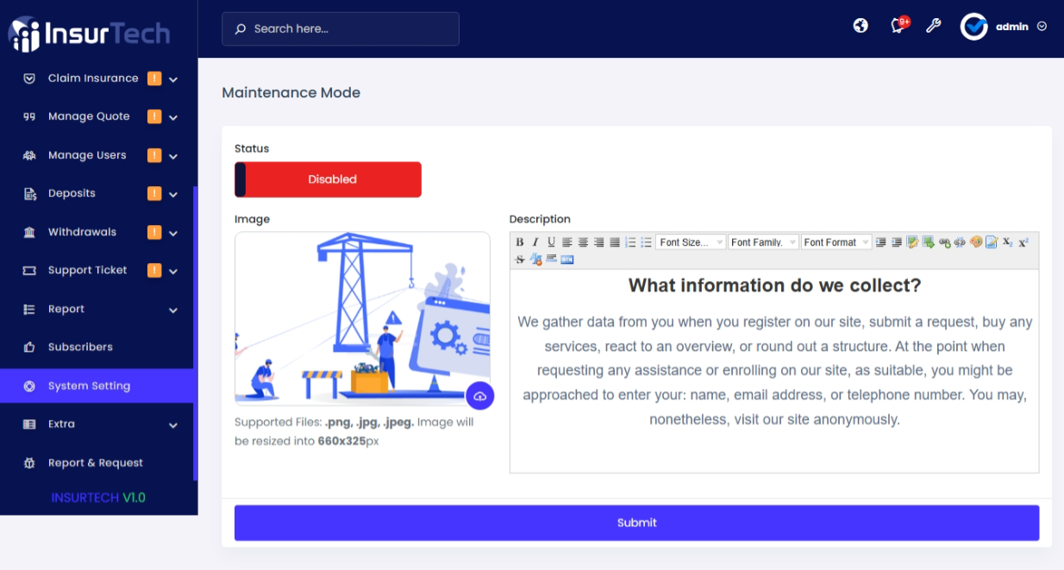
Task: Open the Manage Quote sidebar menu
Action: (x=97, y=116)
